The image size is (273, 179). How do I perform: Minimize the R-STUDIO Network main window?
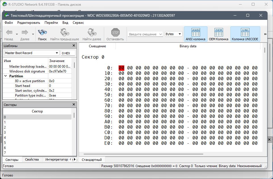(x=240, y=4)
